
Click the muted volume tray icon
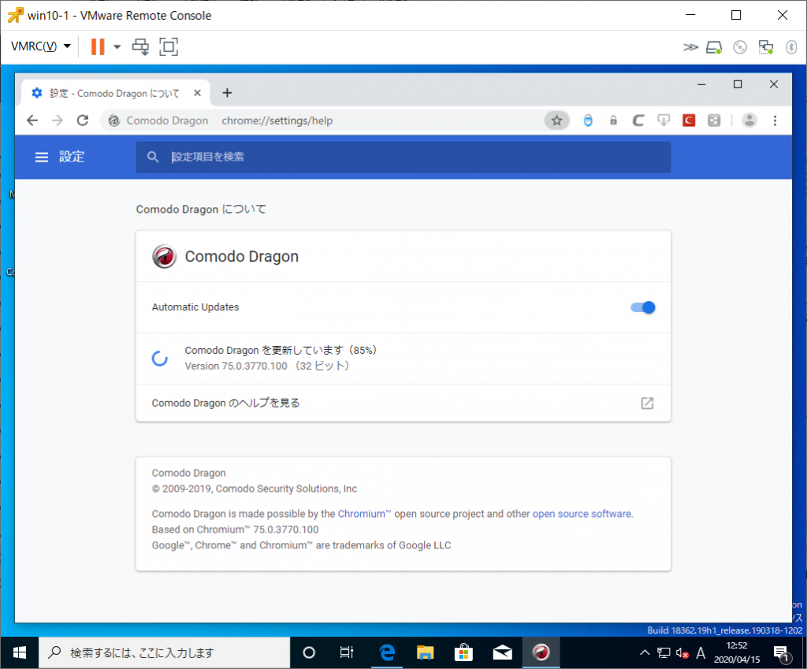[x=682, y=653]
